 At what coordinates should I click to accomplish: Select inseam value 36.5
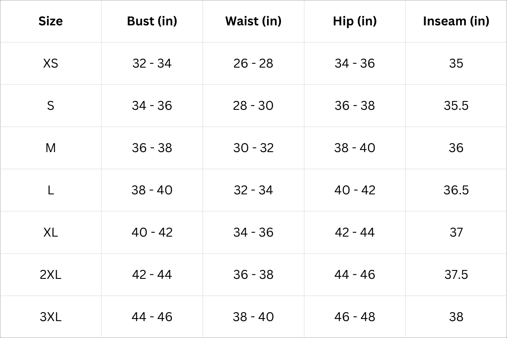pyautogui.click(x=456, y=190)
